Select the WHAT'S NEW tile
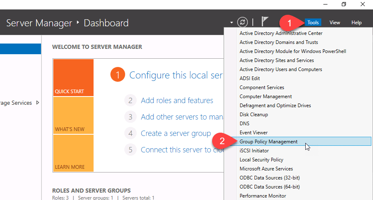This screenshot has height=200, width=373. tap(73, 115)
